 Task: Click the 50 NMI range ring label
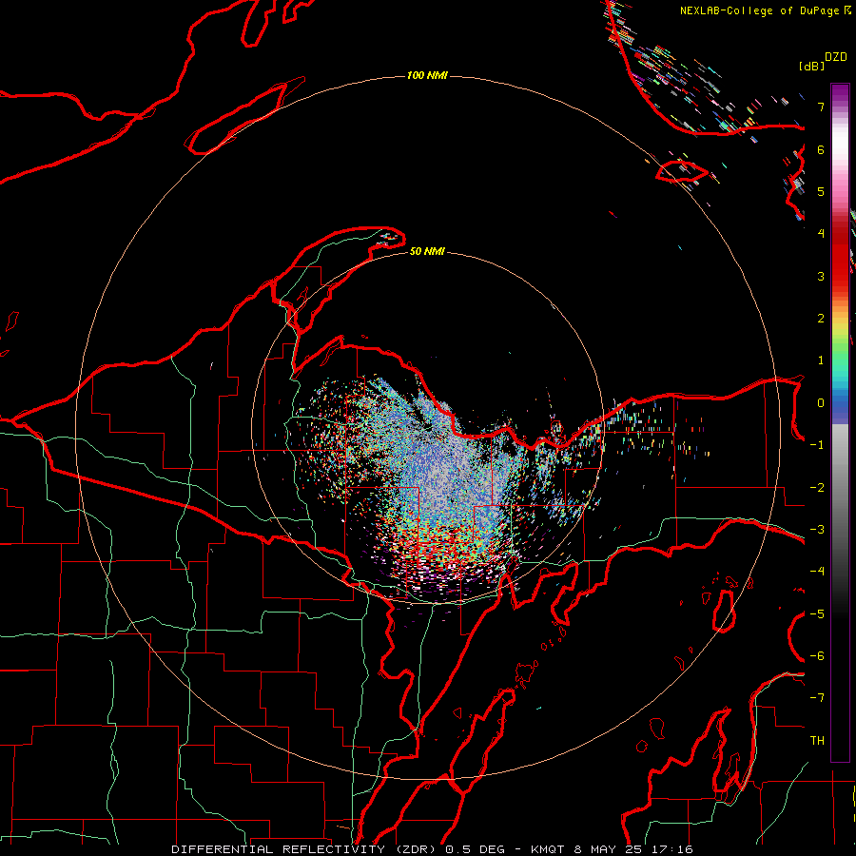[x=427, y=251]
